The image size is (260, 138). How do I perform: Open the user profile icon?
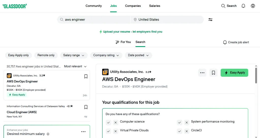253,6
